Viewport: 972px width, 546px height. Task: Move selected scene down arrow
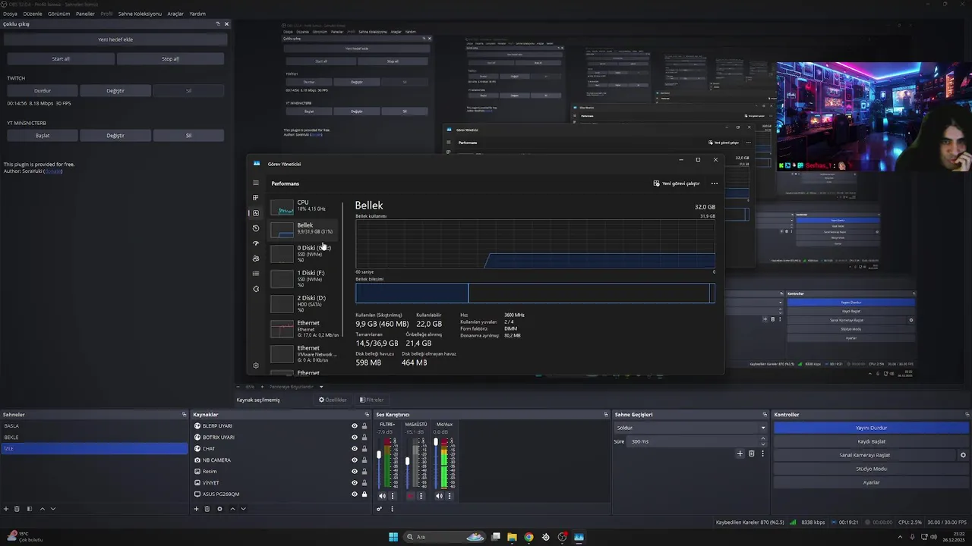click(53, 509)
